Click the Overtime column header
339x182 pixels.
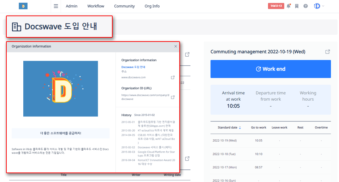pos(321,127)
